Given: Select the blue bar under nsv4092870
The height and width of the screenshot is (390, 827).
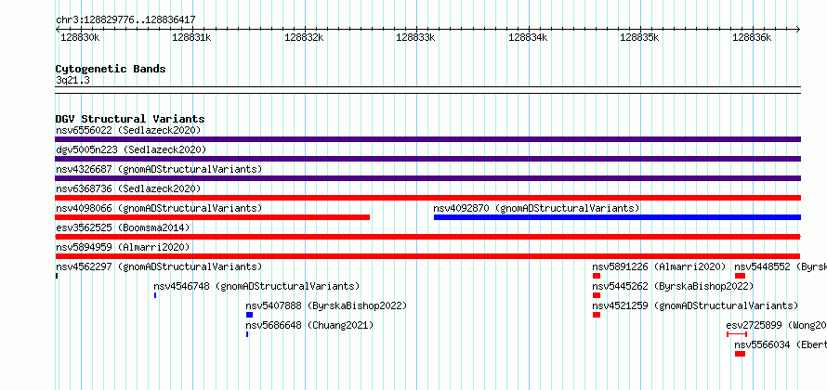Looking at the screenshot, I should click(x=618, y=217).
